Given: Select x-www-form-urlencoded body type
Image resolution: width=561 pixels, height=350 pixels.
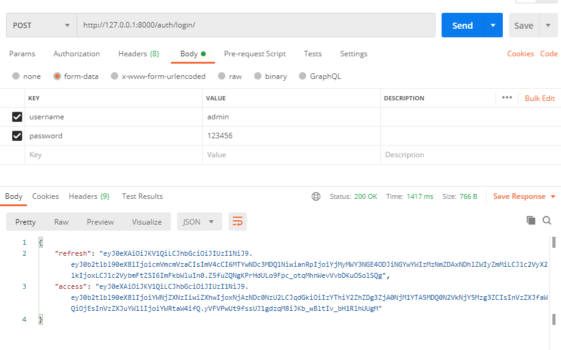Looking at the screenshot, I should click(158, 76).
